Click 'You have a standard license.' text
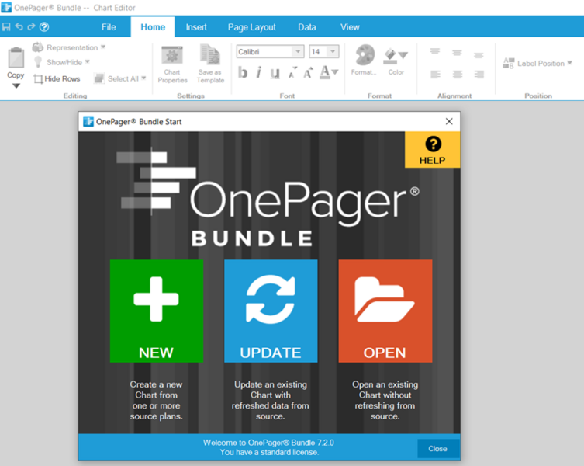 [x=269, y=452]
